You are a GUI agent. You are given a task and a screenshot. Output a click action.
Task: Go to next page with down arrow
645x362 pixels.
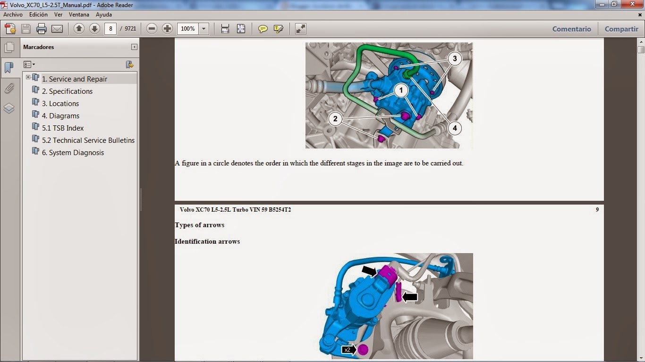coord(94,29)
